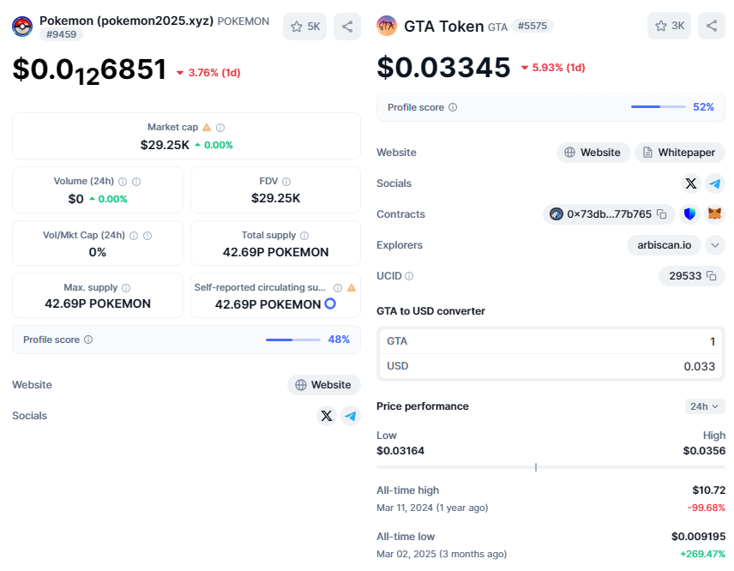Add GTA Token to watchlist via 3K star button
This screenshot has height=571, width=734.
669,26
